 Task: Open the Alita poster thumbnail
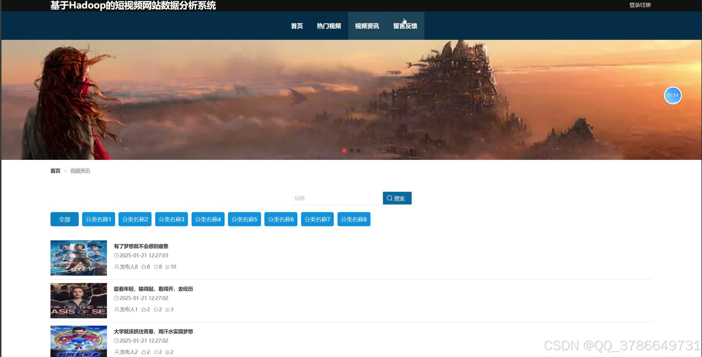tap(79, 258)
